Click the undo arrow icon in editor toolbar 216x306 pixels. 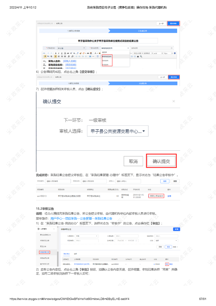48,53
